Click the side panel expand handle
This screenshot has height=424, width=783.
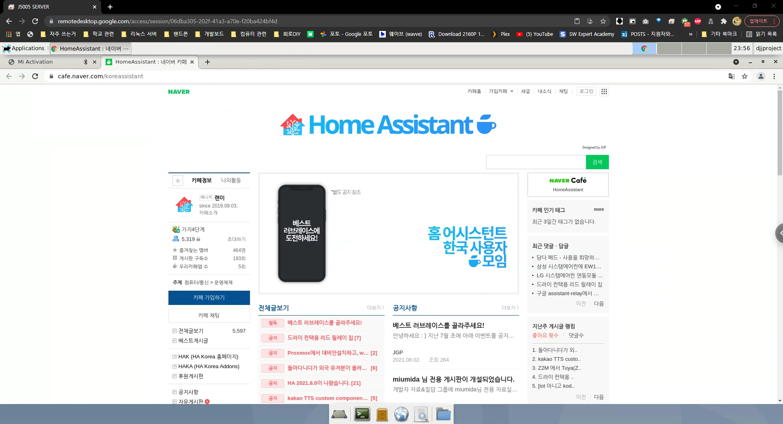point(779,233)
